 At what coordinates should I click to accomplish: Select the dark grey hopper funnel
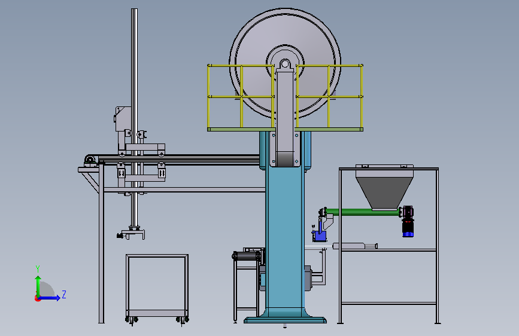tap(384, 193)
